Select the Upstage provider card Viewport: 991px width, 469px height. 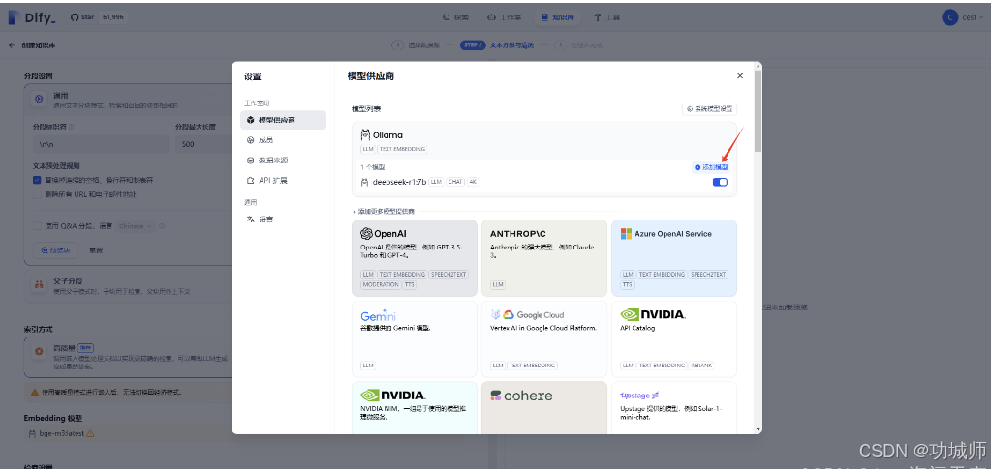coord(673,408)
